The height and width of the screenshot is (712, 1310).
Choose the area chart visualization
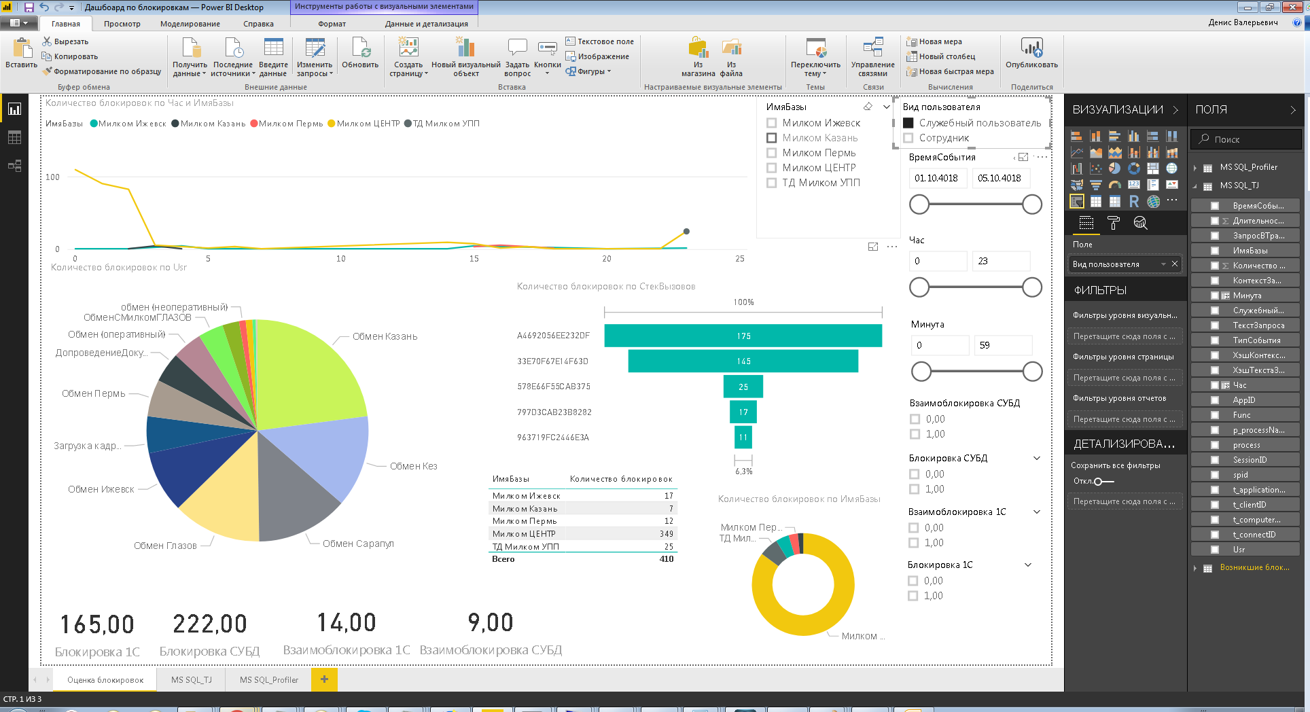pyautogui.click(x=1096, y=152)
